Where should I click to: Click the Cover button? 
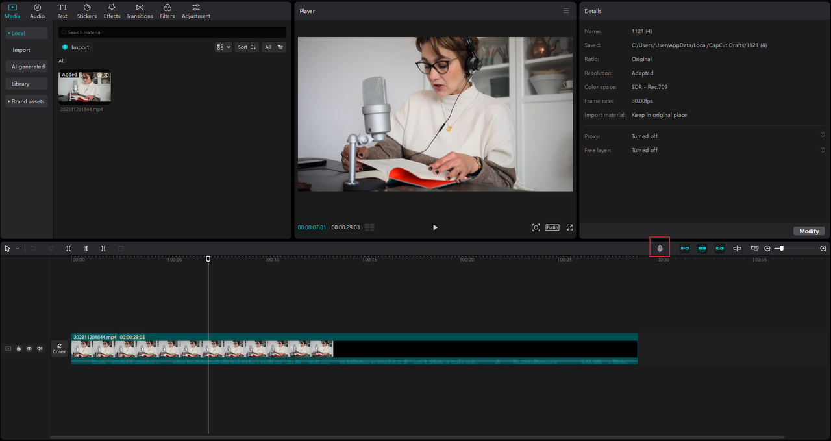click(59, 349)
